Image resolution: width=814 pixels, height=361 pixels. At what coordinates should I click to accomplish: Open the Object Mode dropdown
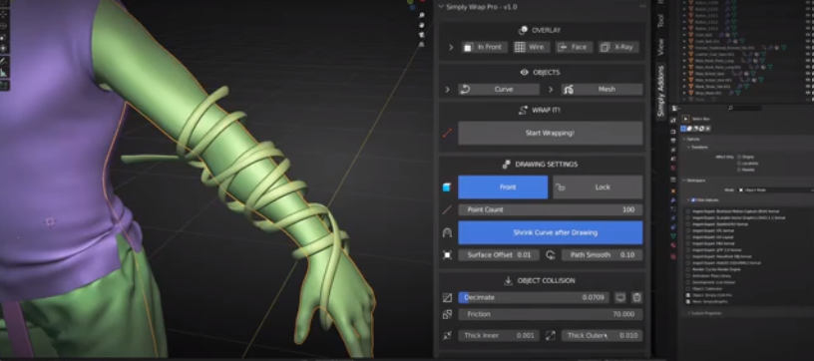(776, 190)
